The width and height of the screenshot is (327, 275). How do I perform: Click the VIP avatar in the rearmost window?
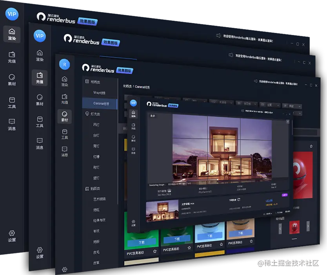coord(12,14)
